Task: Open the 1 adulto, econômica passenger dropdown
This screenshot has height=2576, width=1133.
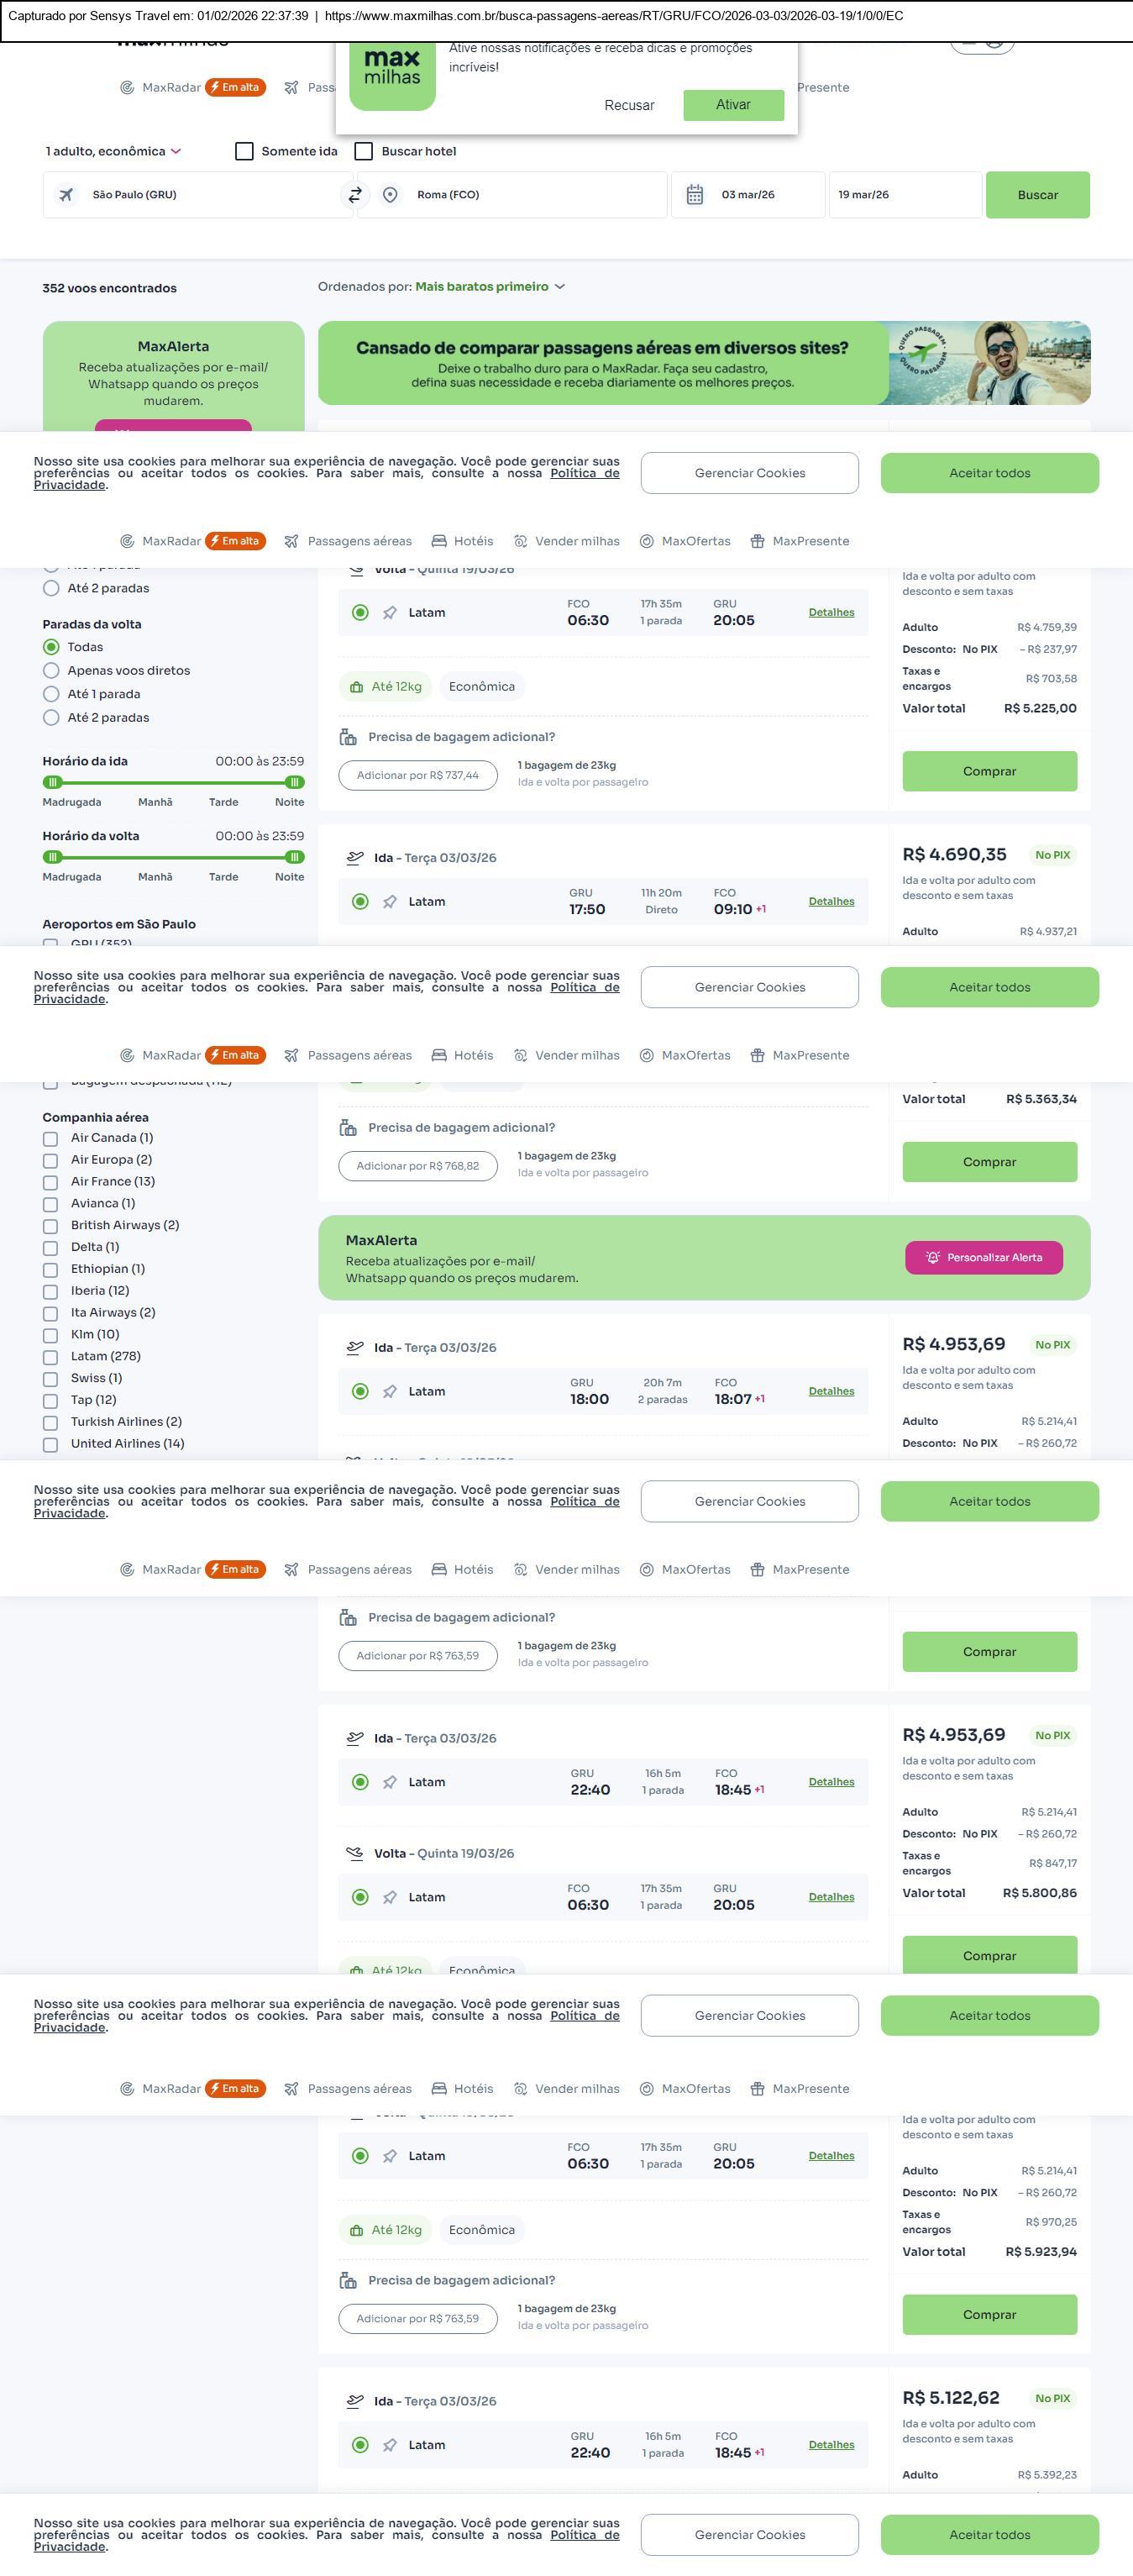Action: pos(113,151)
